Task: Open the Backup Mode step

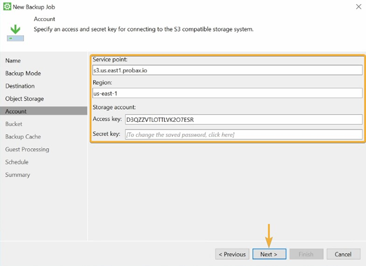Action: [23, 73]
